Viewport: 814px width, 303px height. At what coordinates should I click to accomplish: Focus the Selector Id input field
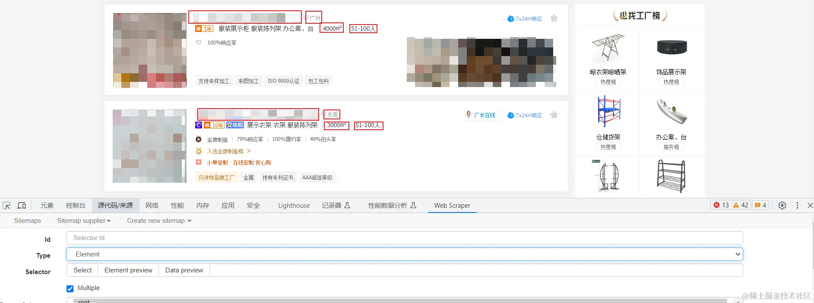tap(405, 238)
